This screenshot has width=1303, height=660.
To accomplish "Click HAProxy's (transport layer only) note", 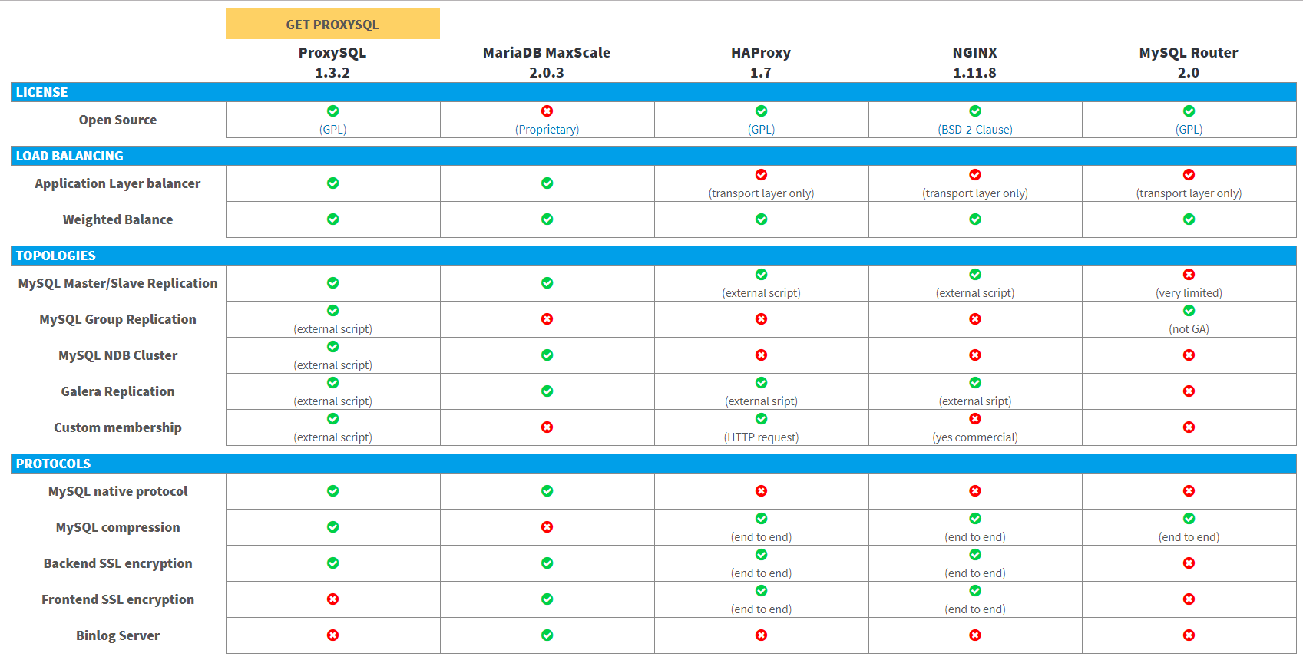I will point(761,193).
